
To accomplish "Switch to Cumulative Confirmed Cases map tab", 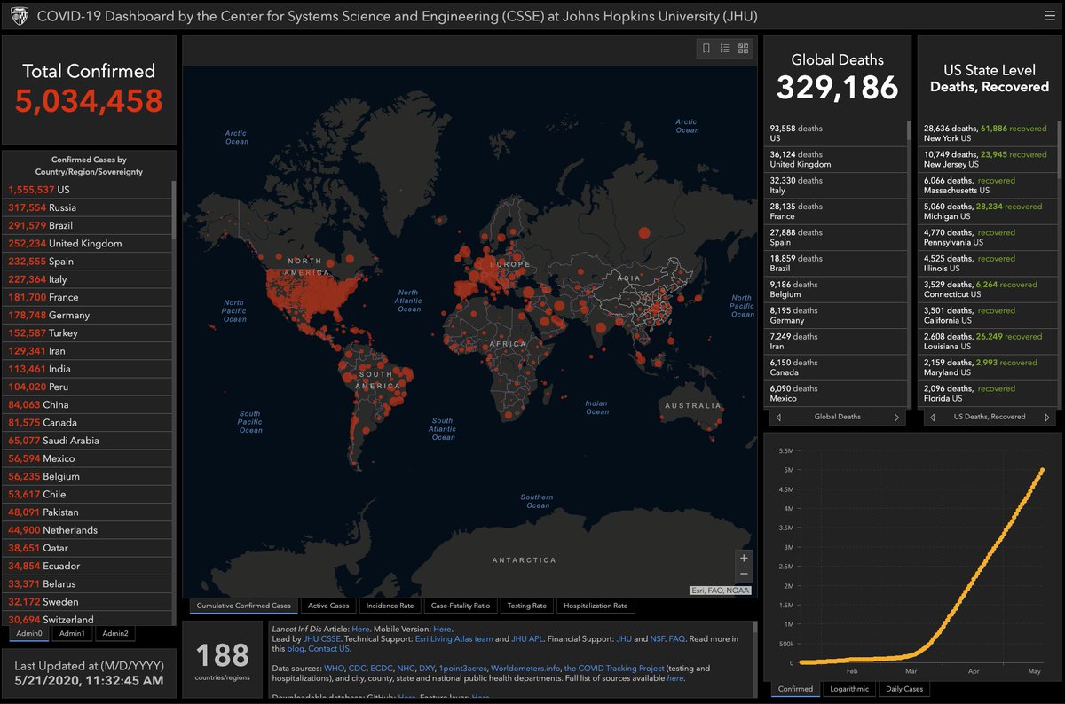I will (x=243, y=606).
